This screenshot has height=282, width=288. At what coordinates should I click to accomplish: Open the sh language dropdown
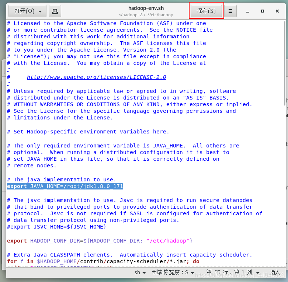point(140,272)
